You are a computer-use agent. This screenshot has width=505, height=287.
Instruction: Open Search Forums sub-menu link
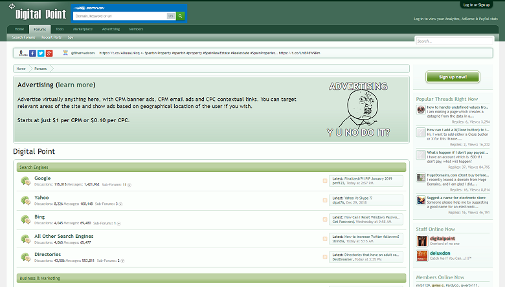(24, 37)
